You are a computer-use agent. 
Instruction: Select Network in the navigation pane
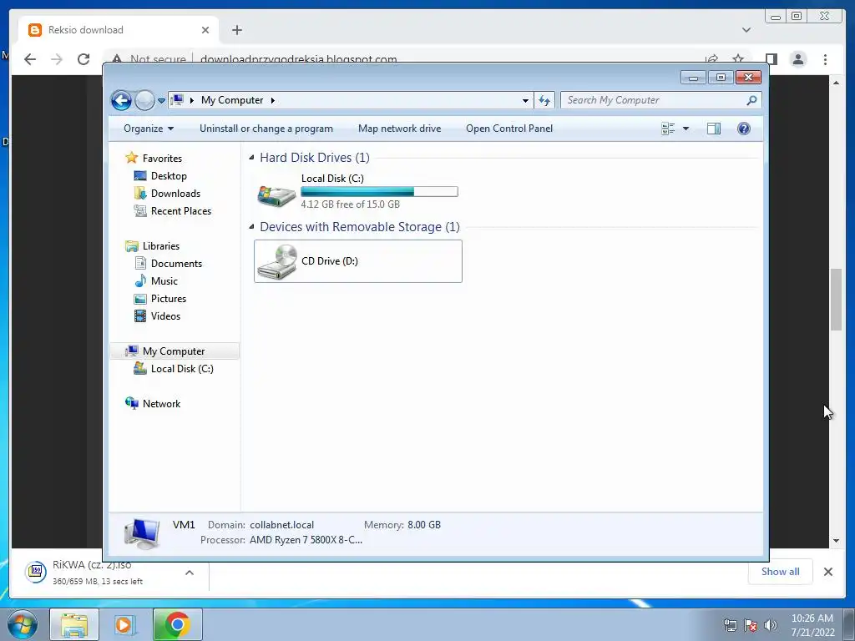[161, 404]
